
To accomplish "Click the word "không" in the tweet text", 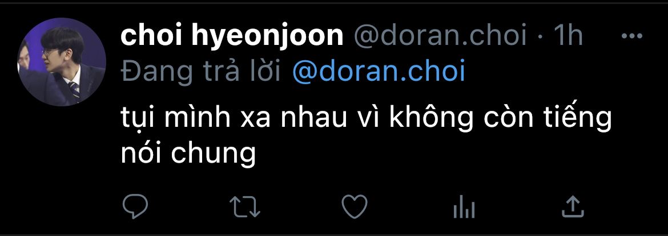I will point(430,119).
